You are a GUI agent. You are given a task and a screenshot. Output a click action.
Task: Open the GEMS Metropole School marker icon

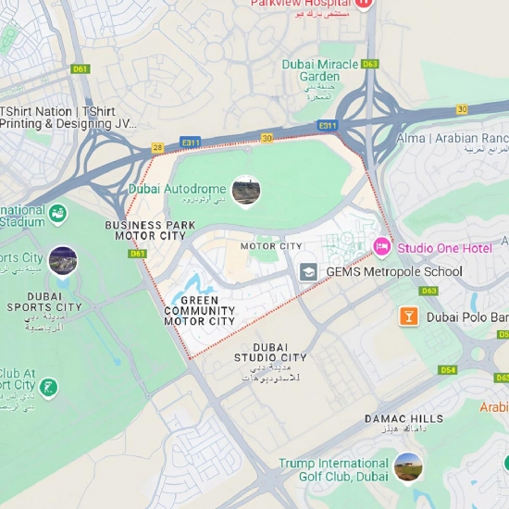coord(308,272)
